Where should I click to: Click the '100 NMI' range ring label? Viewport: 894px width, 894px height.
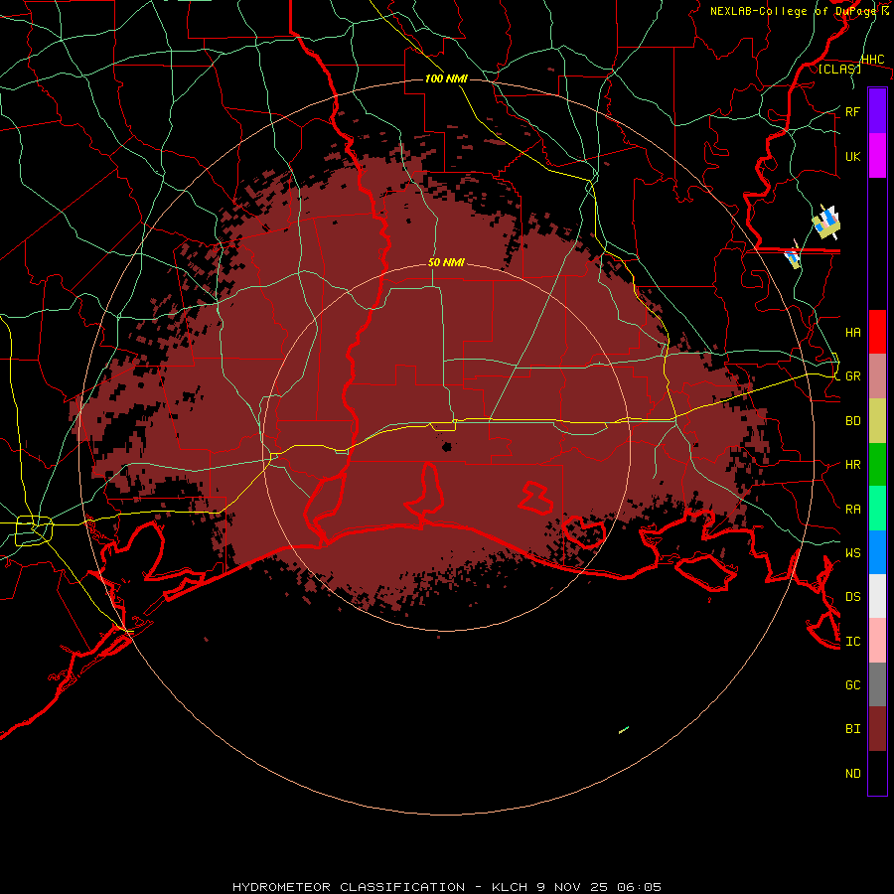[446, 78]
